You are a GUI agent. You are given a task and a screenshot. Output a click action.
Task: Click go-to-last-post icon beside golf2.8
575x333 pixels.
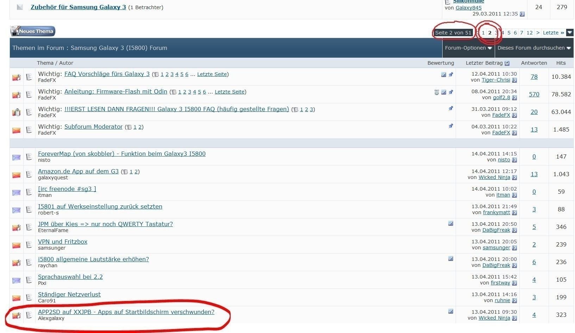(x=514, y=98)
